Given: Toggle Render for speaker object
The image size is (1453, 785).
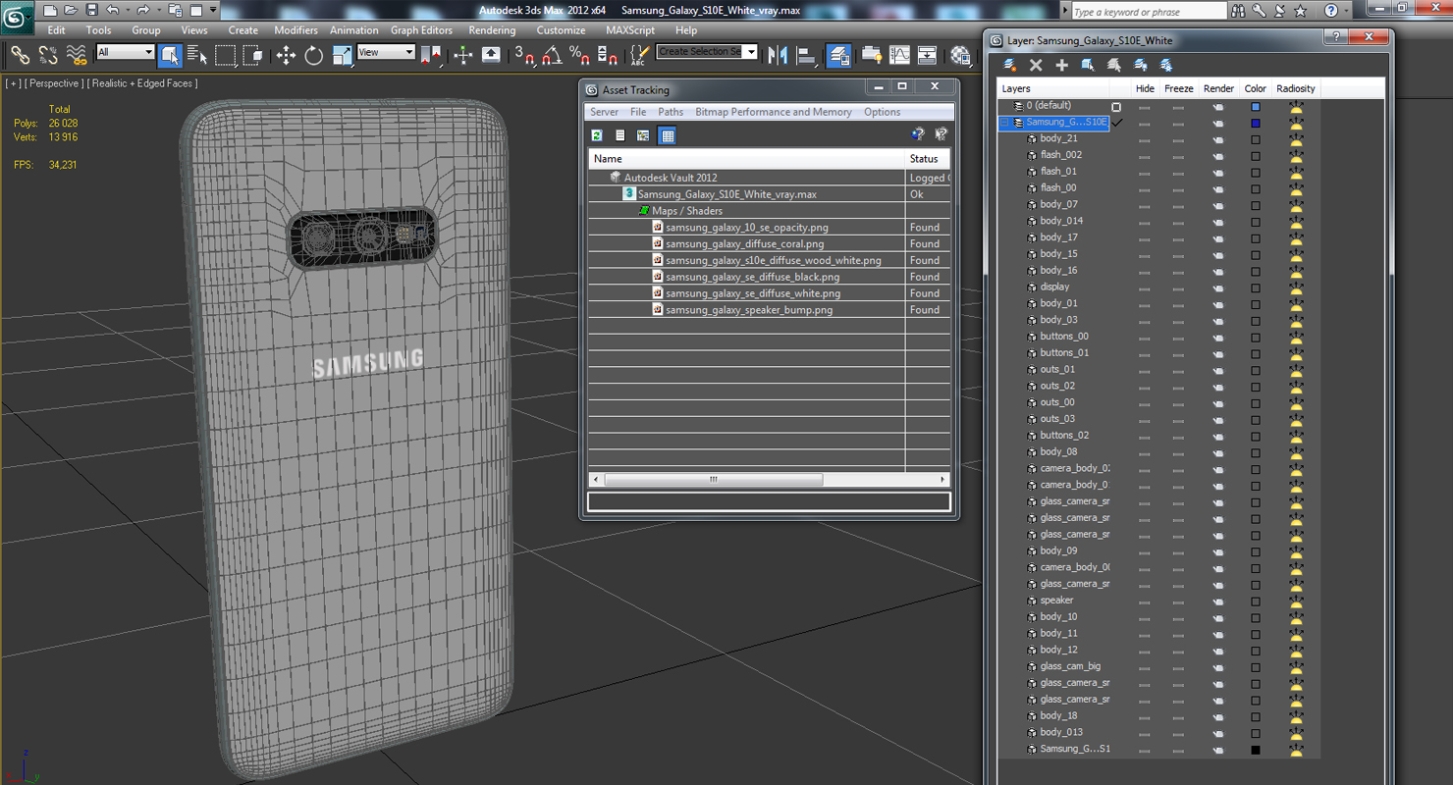Looking at the screenshot, I should (x=1218, y=601).
